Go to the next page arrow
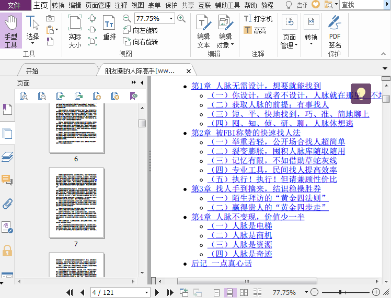The image size is (391, 298). 157,292
